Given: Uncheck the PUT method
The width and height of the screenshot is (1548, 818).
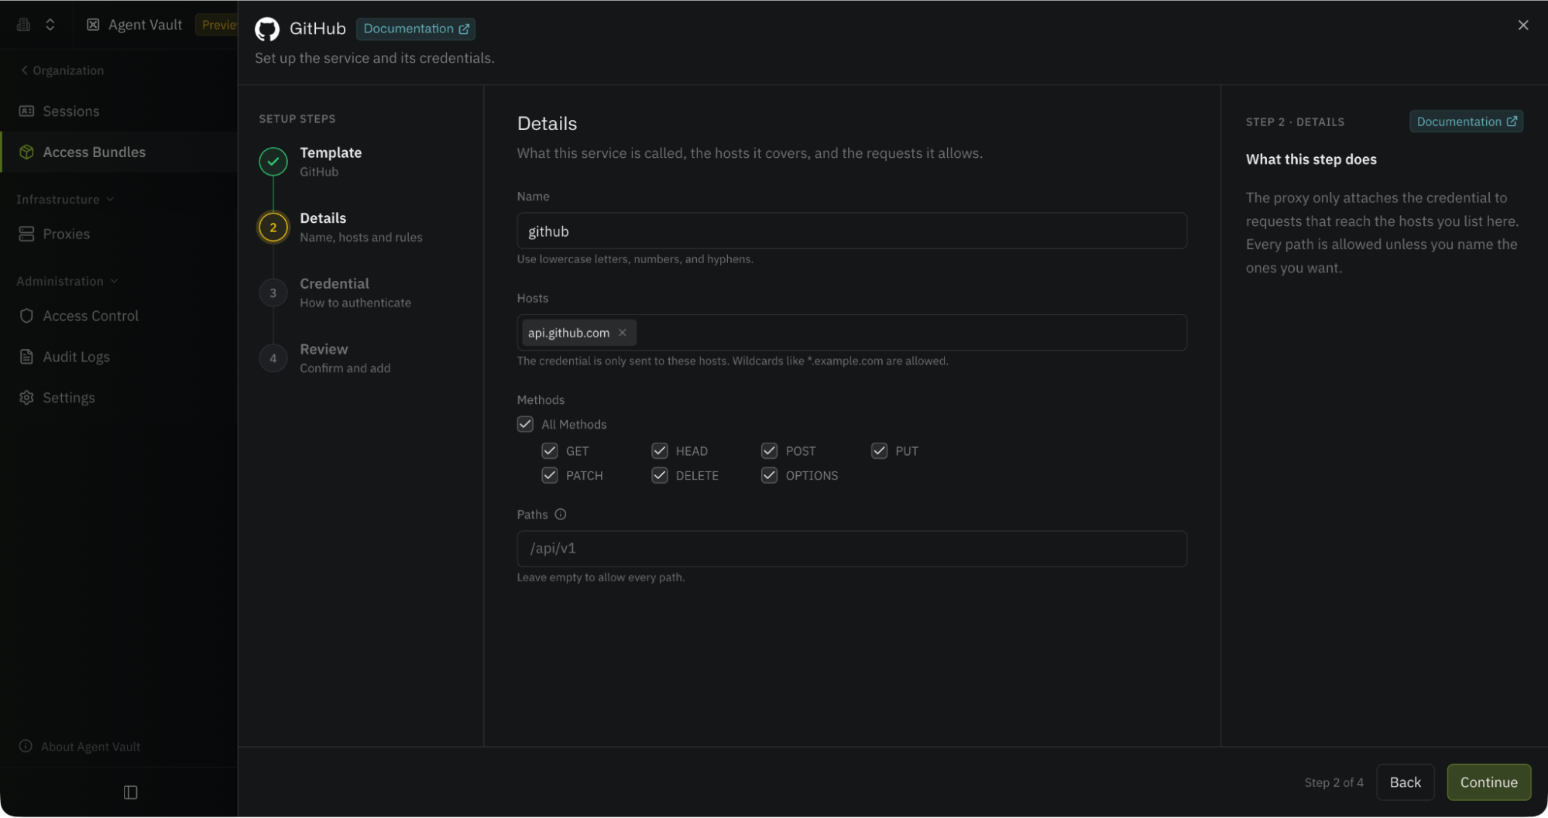Looking at the screenshot, I should (x=879, y=451).
